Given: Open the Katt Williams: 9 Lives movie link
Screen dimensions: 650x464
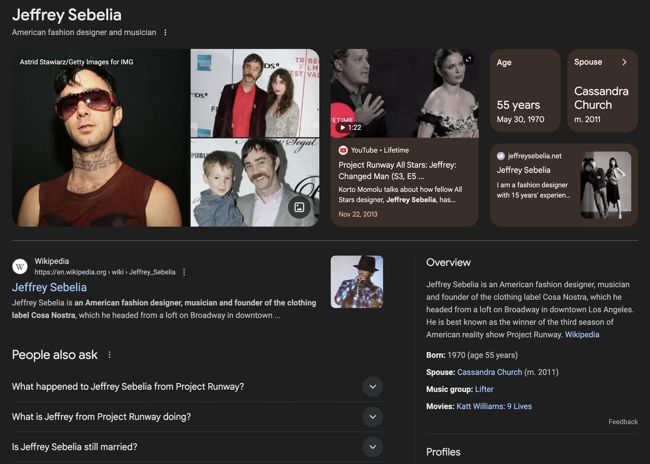Looking at the screenshot, I should coord(494,406).
